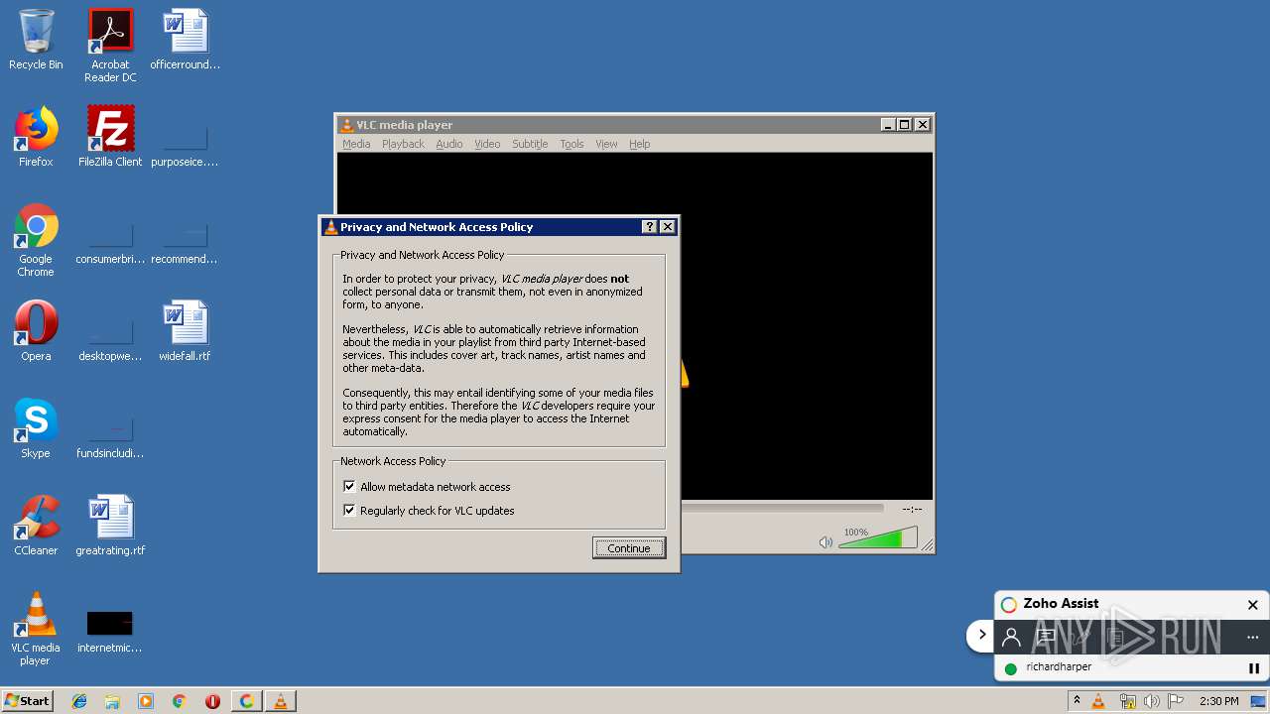1270x714 pixels.
Task: Select the officerround document icon
Action: (186, 40)
